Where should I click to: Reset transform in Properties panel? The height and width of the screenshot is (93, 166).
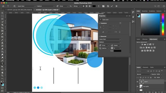[120, 23]
